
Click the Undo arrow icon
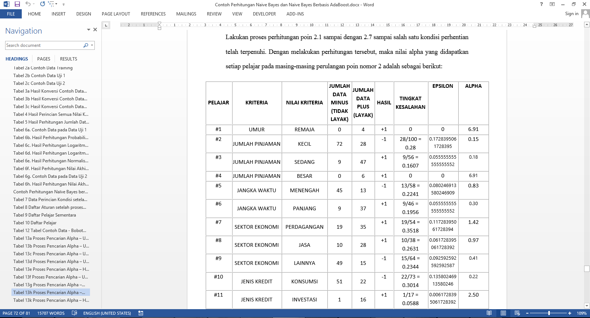point(28,4)
